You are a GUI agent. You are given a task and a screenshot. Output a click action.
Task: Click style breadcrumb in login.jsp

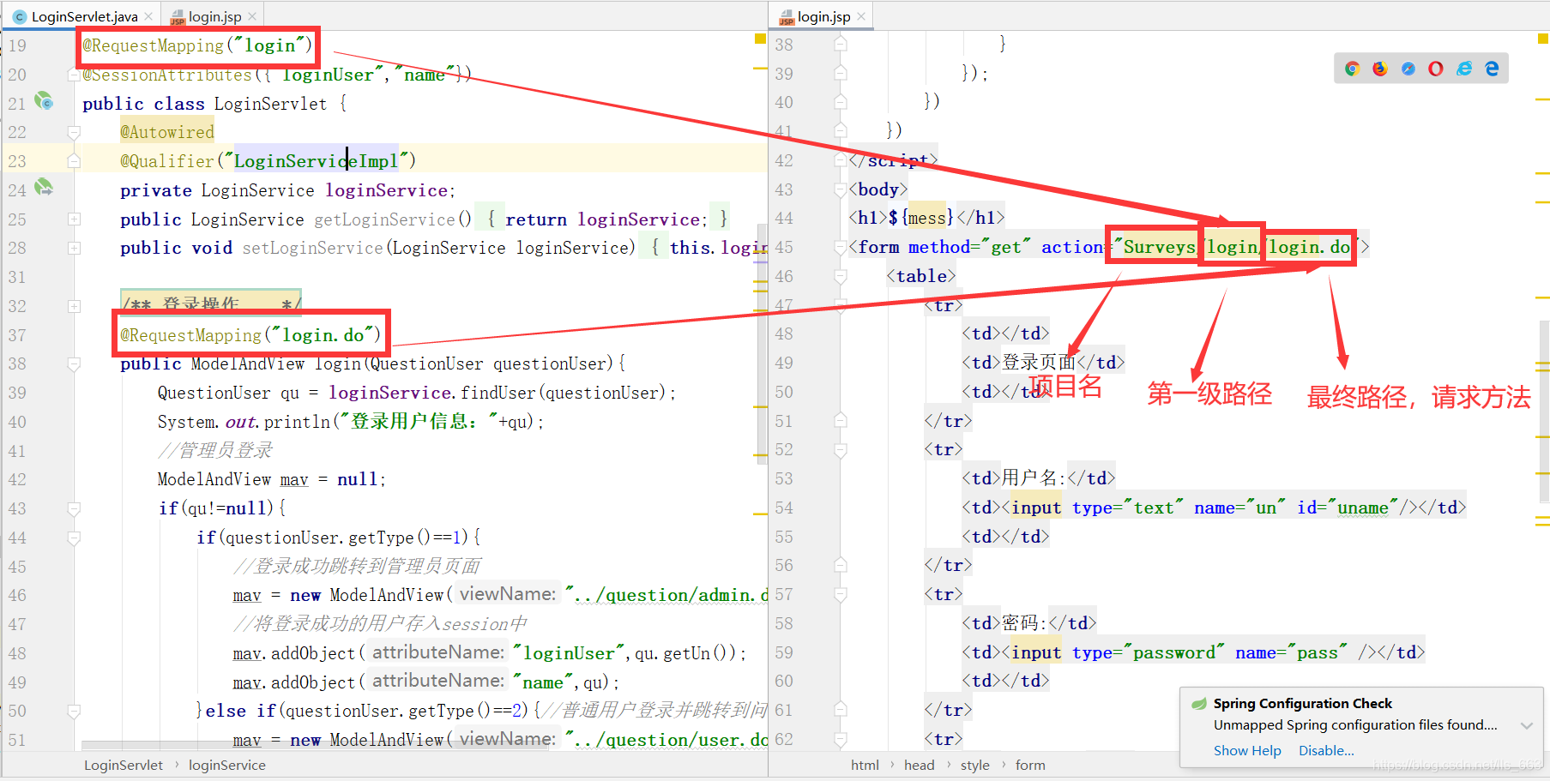(x=974, y=765)
